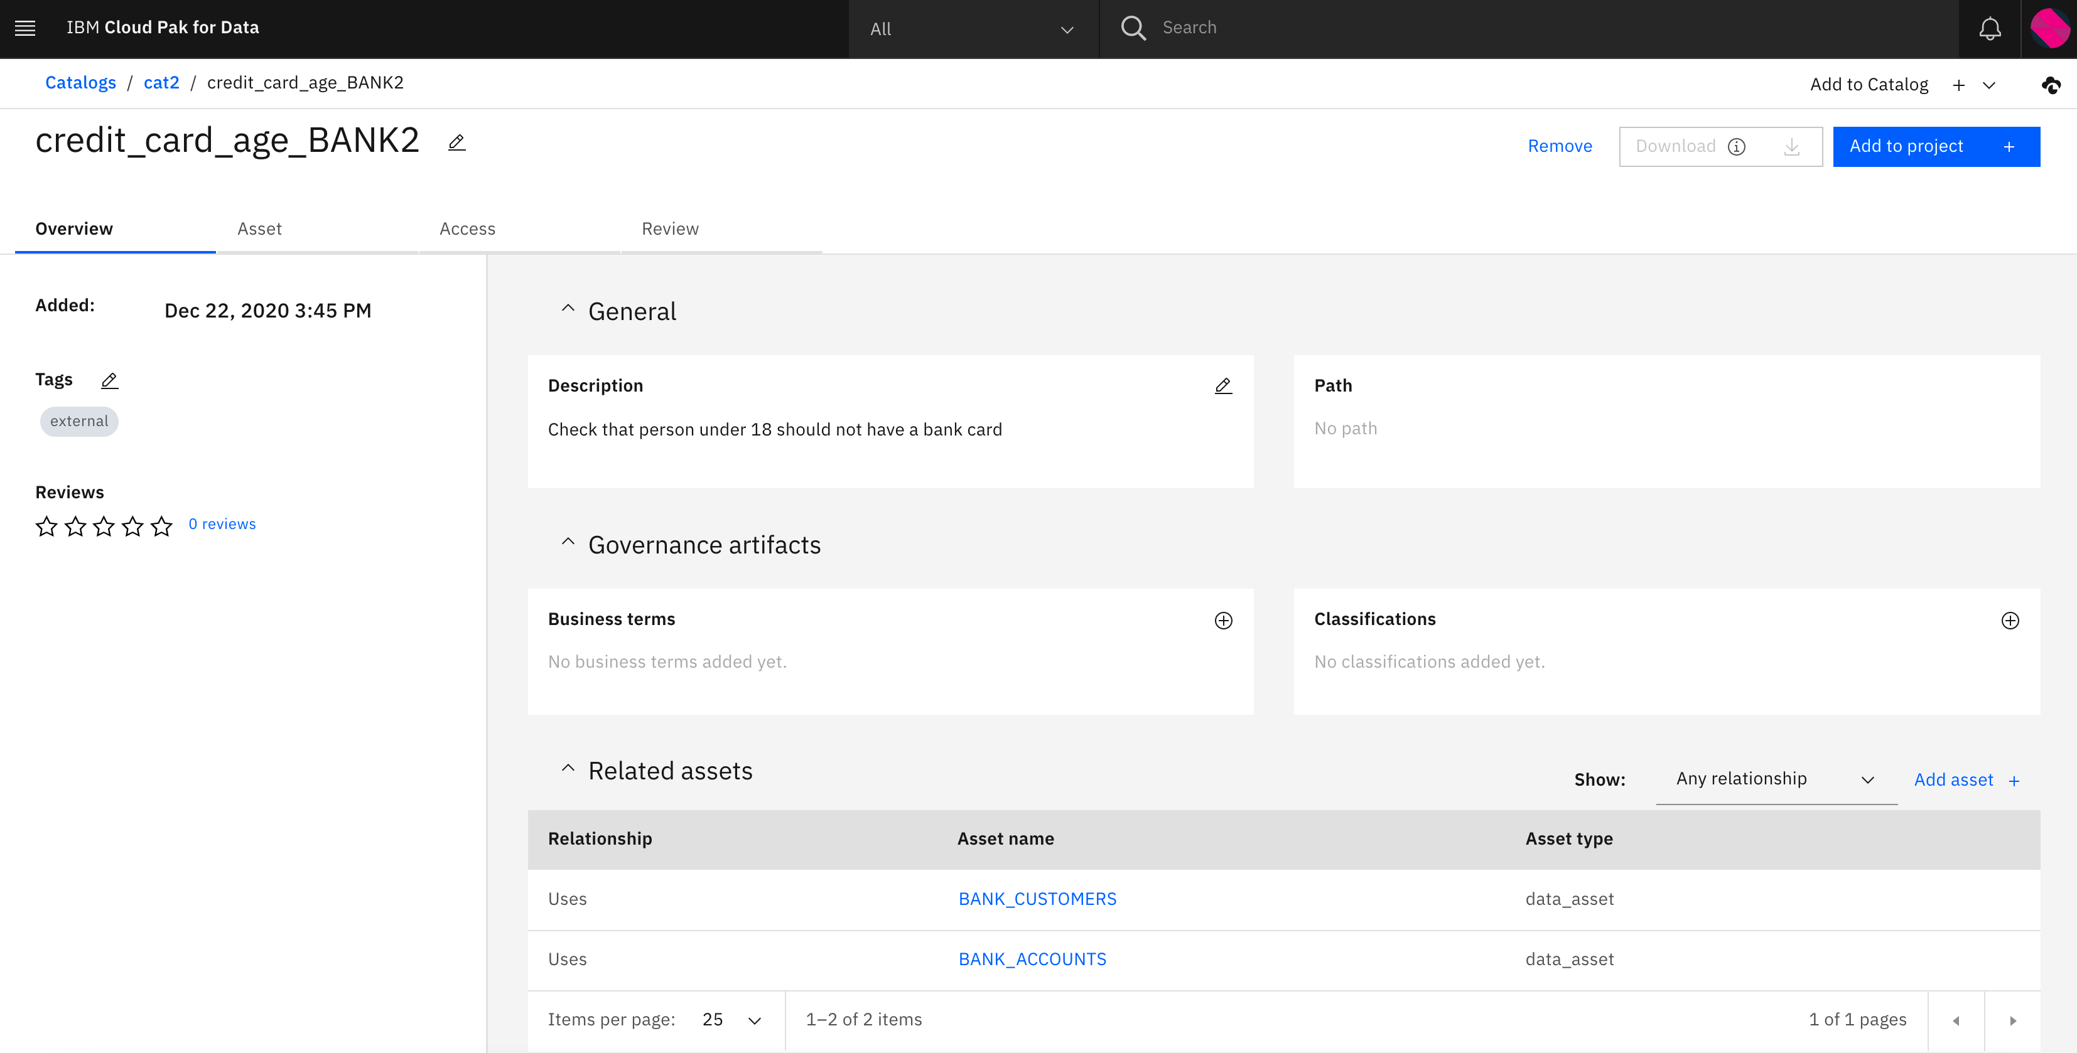This screenshot has height=1053, width=2077.
Task: Rate the asset five stars
Action: tap(161, 526)
